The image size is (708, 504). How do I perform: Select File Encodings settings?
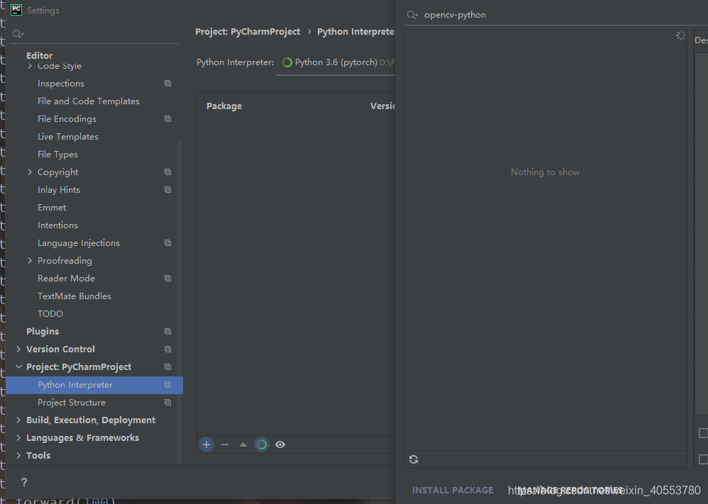(x=67, y=118)
